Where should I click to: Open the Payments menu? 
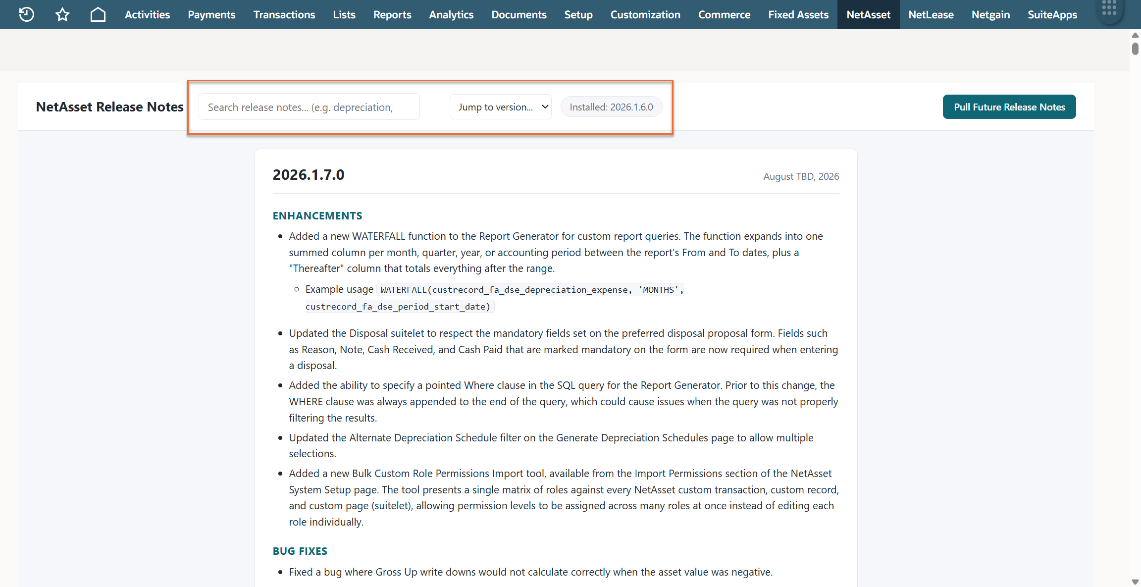[211, 14]
